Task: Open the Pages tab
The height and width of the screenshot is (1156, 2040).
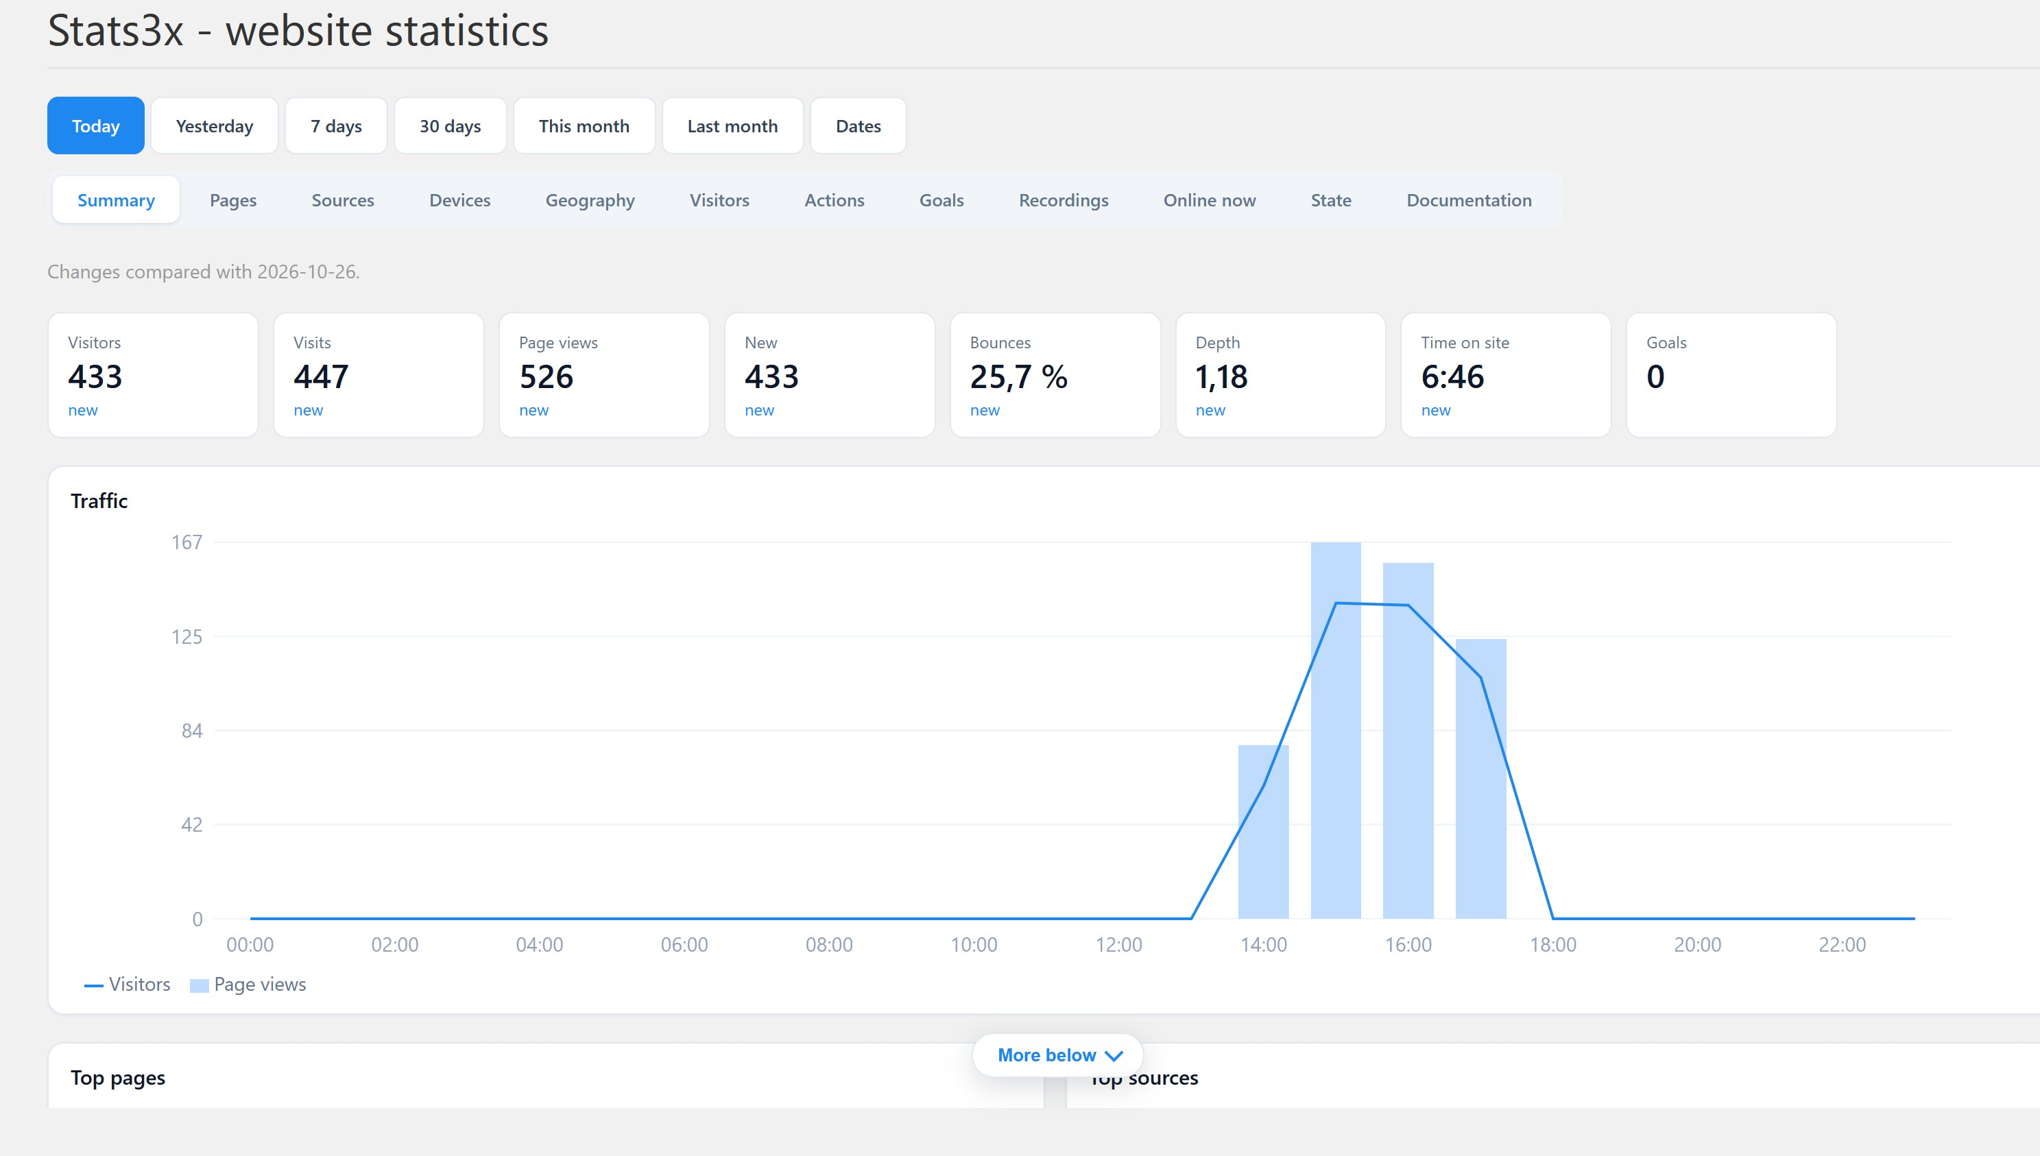Action: pos(233,200)
